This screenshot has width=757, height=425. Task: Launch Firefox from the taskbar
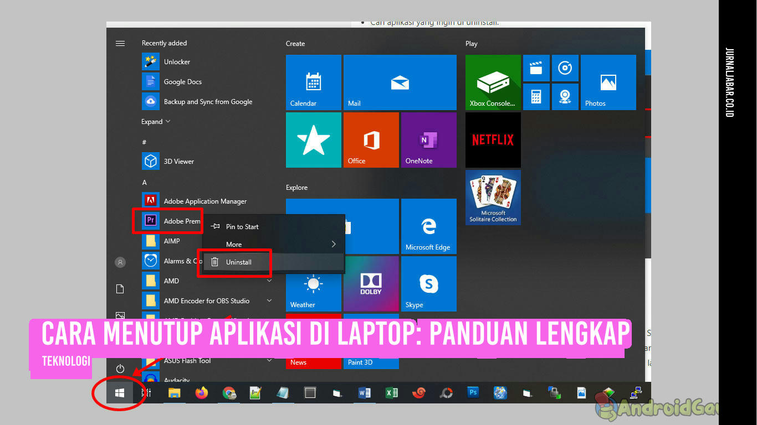202,393
